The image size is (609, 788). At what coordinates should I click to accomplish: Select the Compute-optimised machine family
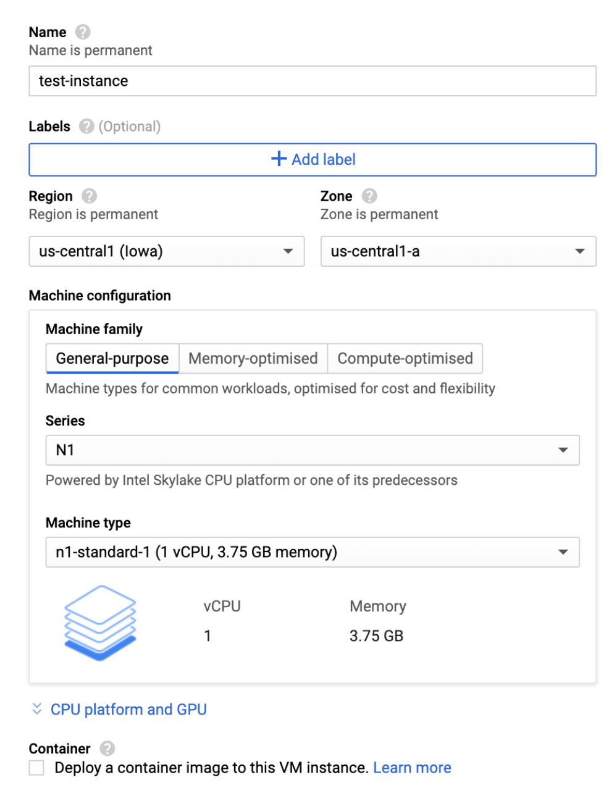(405, 358)
